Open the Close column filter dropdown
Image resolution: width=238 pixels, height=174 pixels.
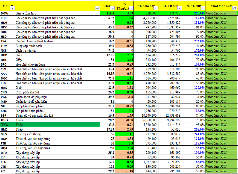tap(112, 8)
